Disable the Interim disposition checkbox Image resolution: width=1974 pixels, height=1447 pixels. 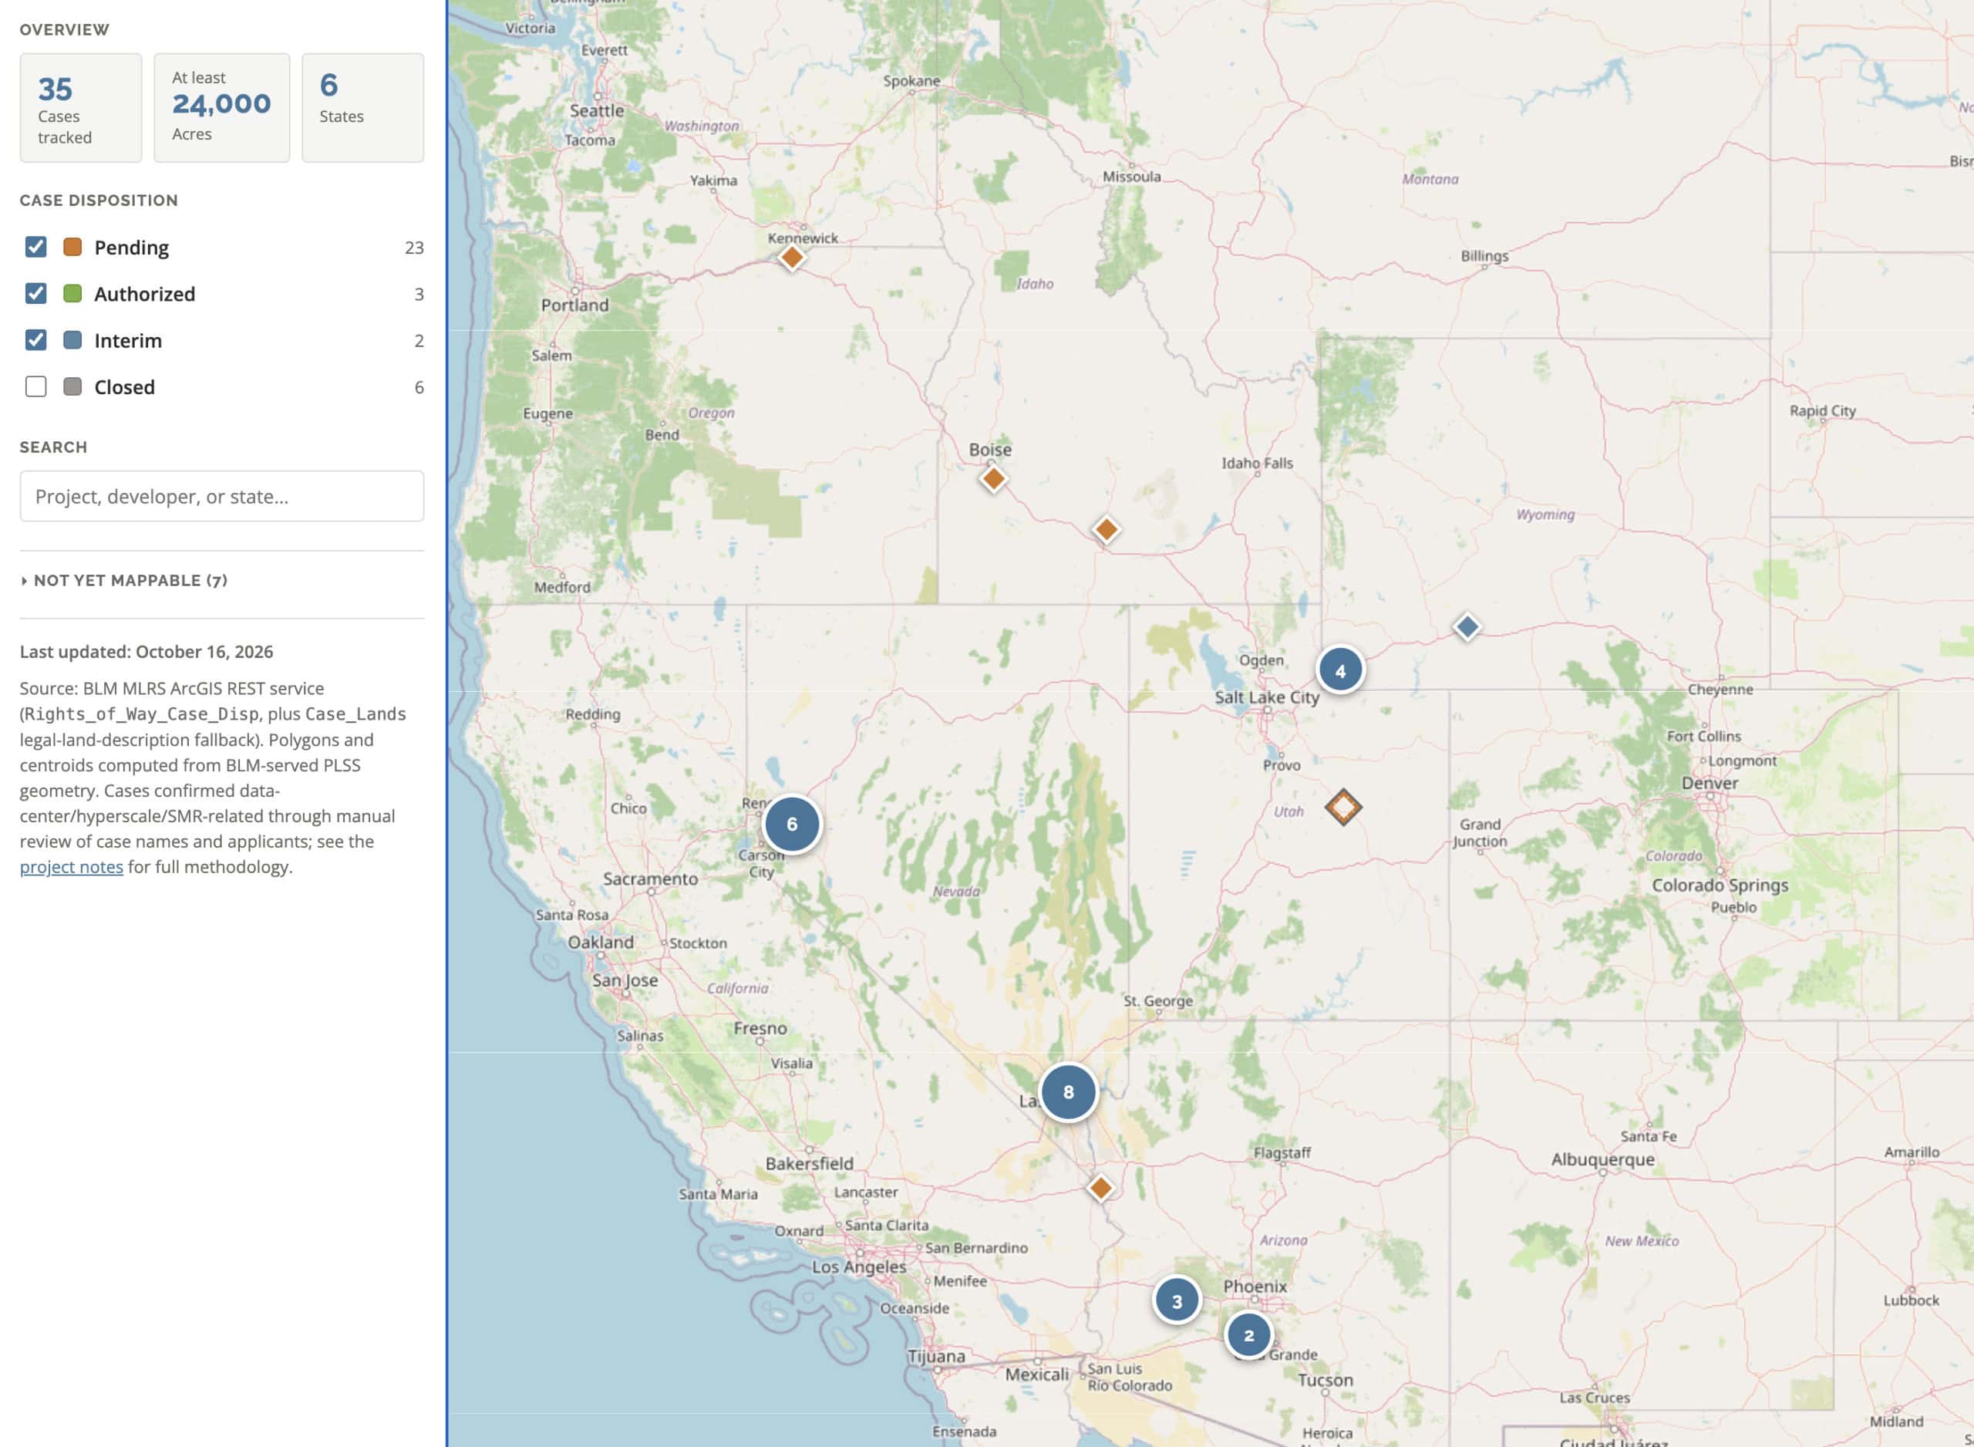(36, 340)
